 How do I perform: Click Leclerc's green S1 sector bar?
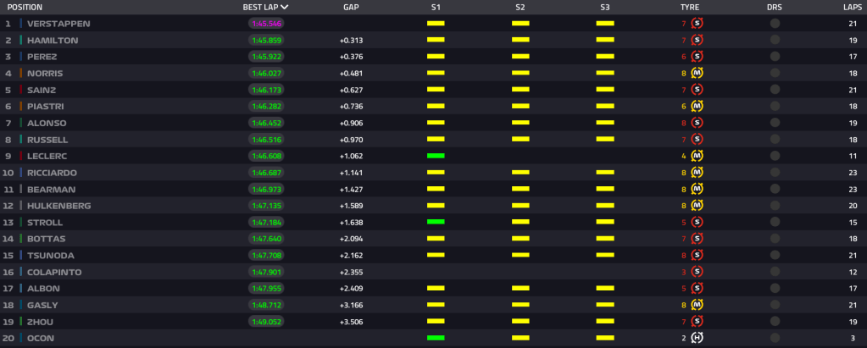coord(436,156)
